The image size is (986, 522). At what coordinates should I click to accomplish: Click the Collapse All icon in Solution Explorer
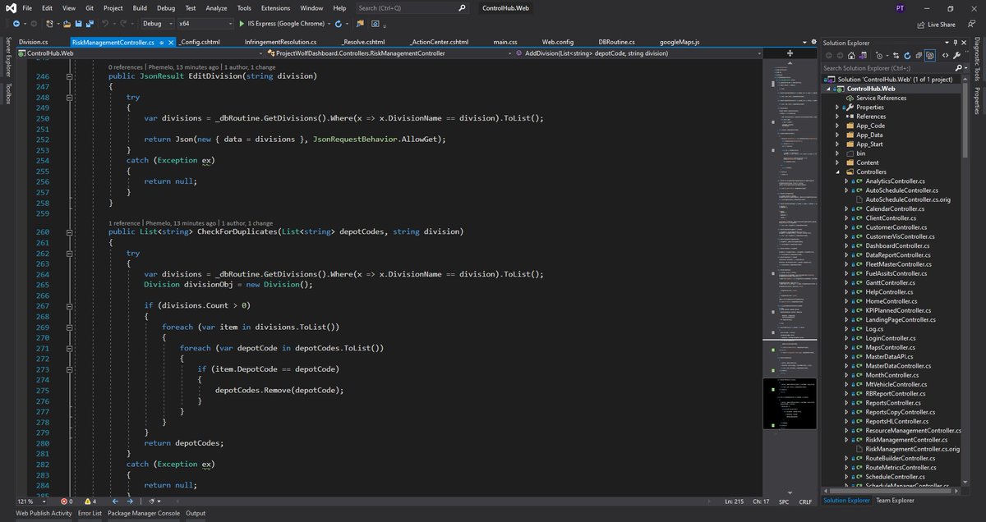click(919, 56)
